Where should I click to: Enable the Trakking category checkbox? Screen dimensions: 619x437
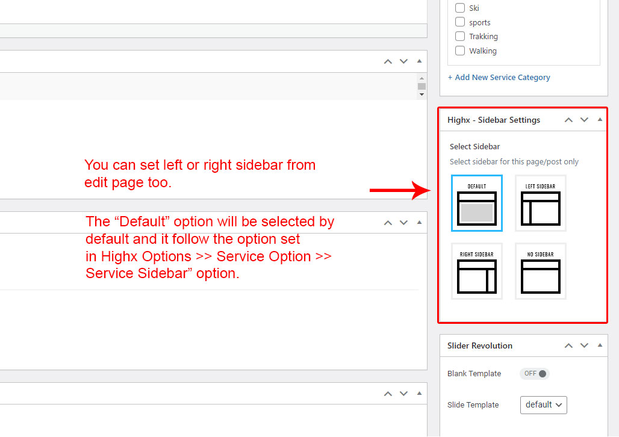(460, 36)
